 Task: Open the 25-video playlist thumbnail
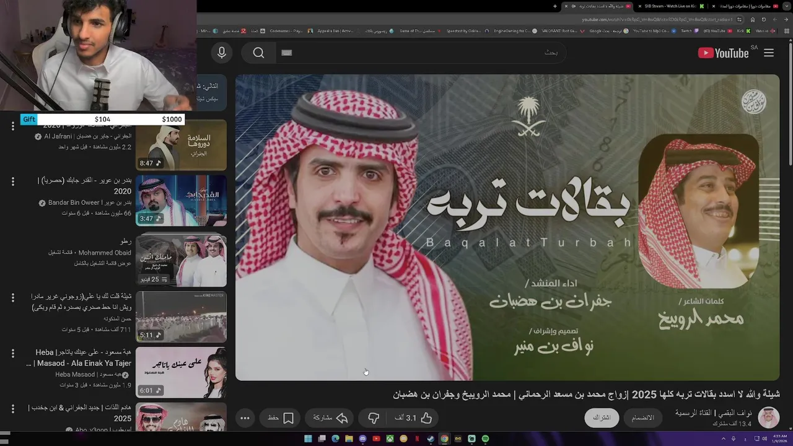tap(181, 260)
